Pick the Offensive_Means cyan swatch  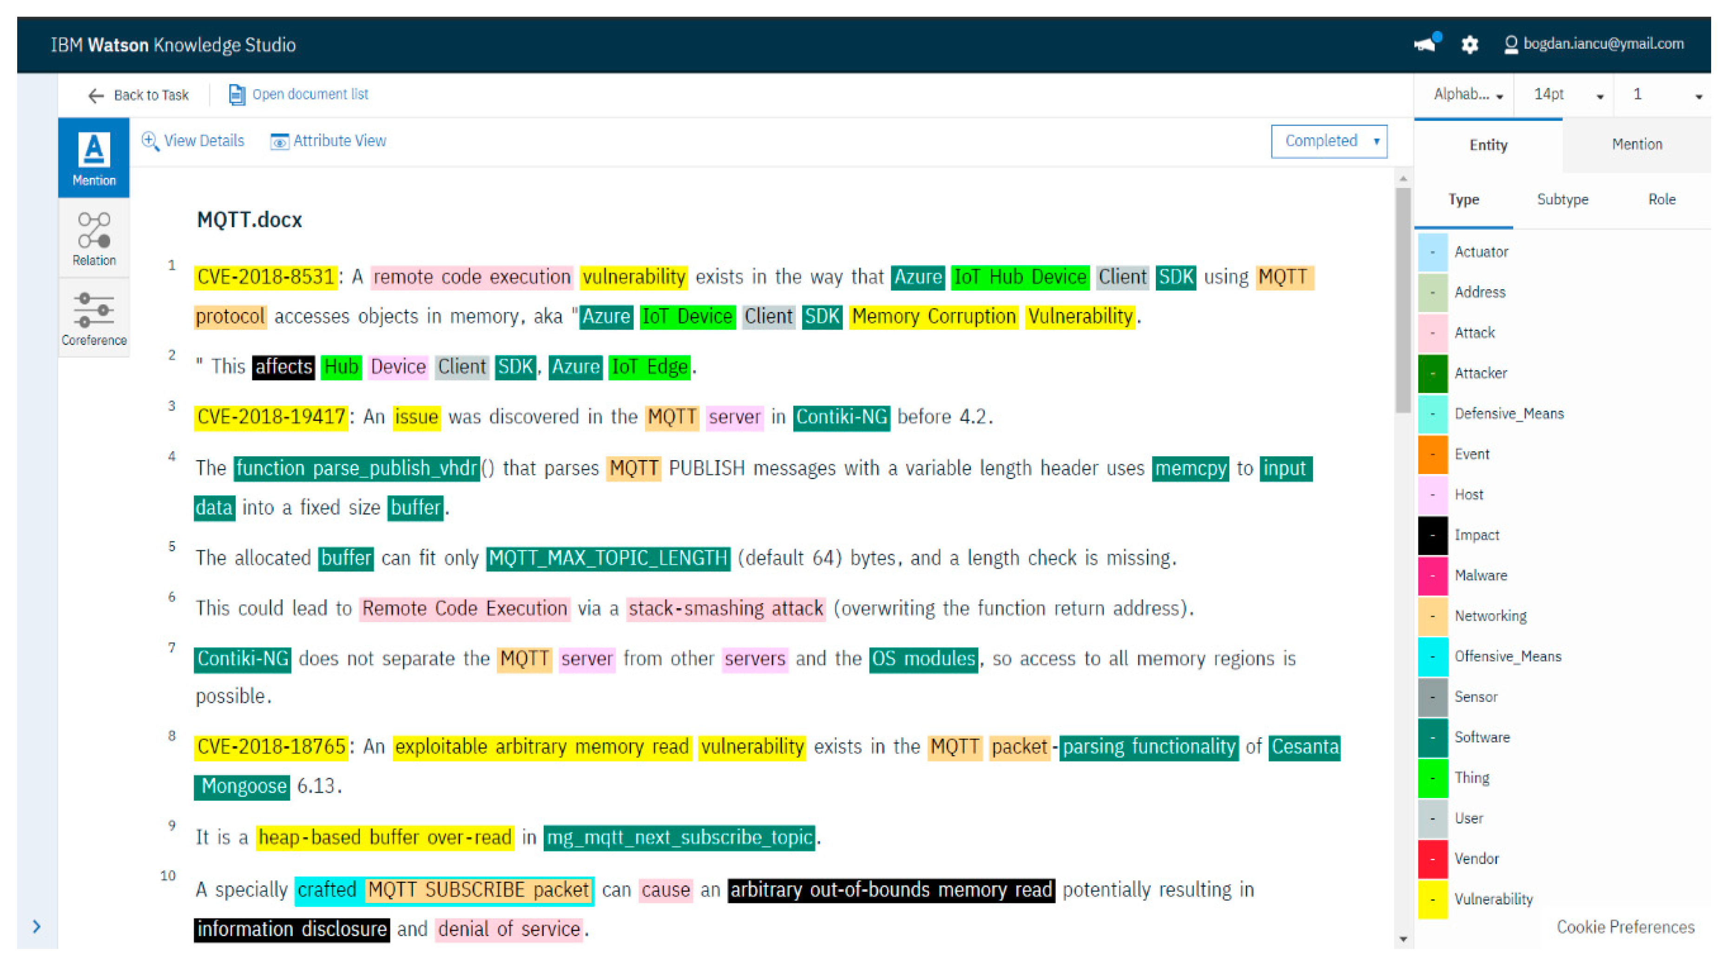click(x=1433, y=656)
